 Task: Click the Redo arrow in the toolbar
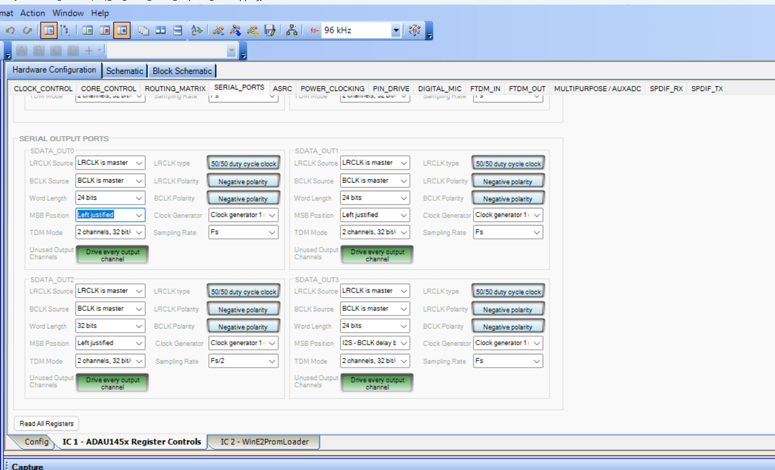pyautogui.click(x=27, y=30)
